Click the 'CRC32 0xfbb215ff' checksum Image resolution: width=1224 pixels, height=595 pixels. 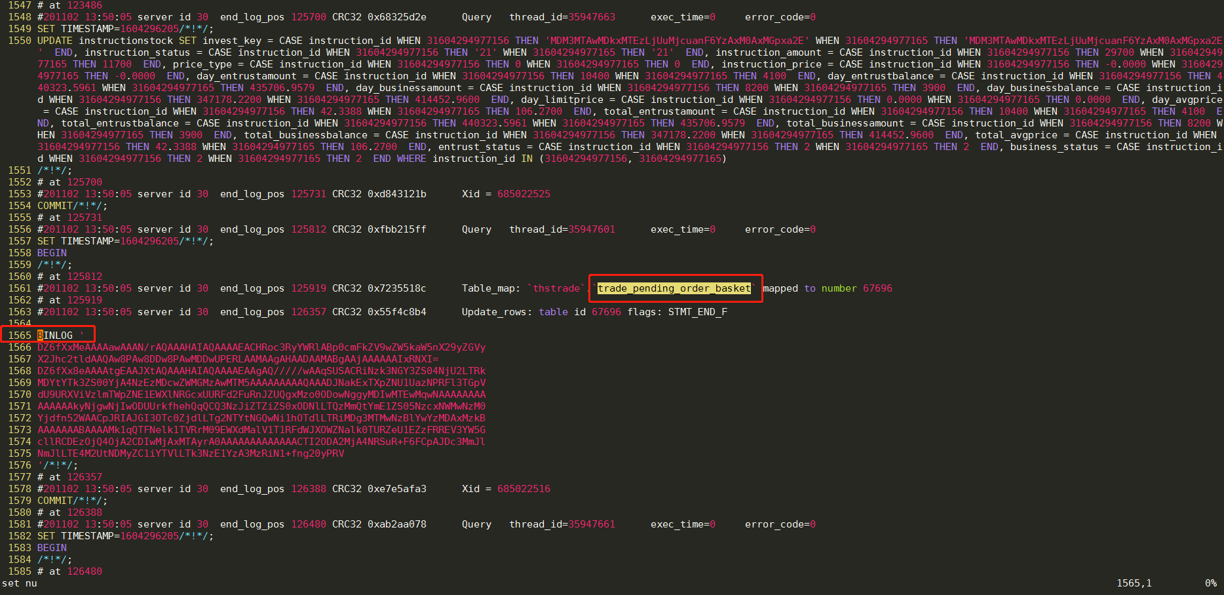coord(379,229)
